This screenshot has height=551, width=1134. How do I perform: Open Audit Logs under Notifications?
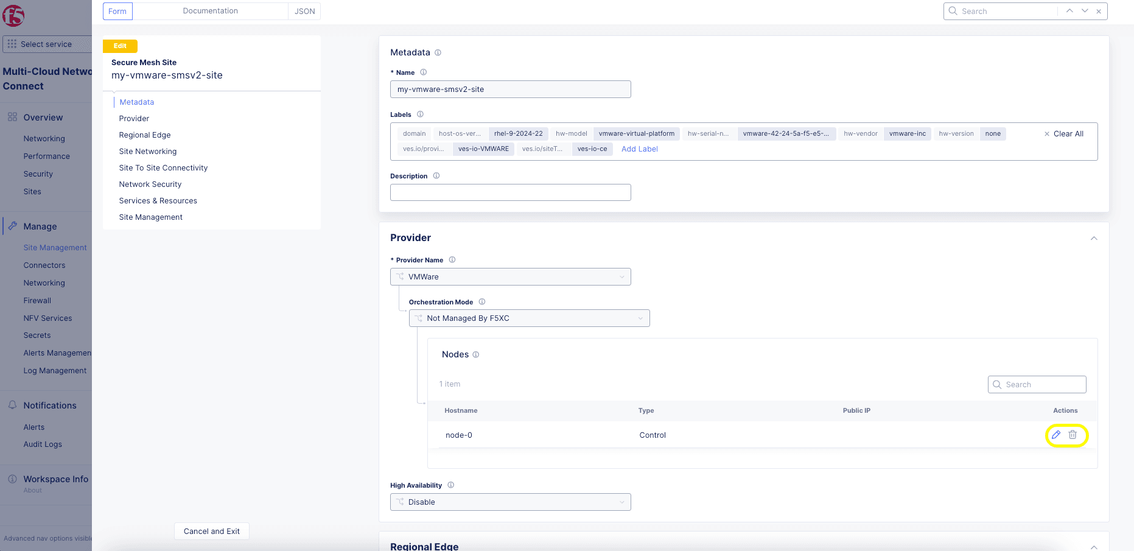tap(43, 444)
